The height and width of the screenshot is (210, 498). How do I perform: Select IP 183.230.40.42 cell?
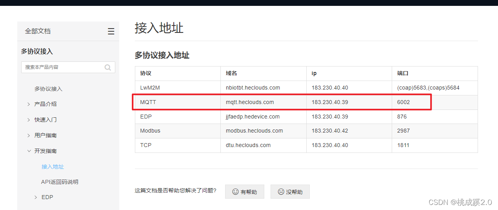coord(349,131)
